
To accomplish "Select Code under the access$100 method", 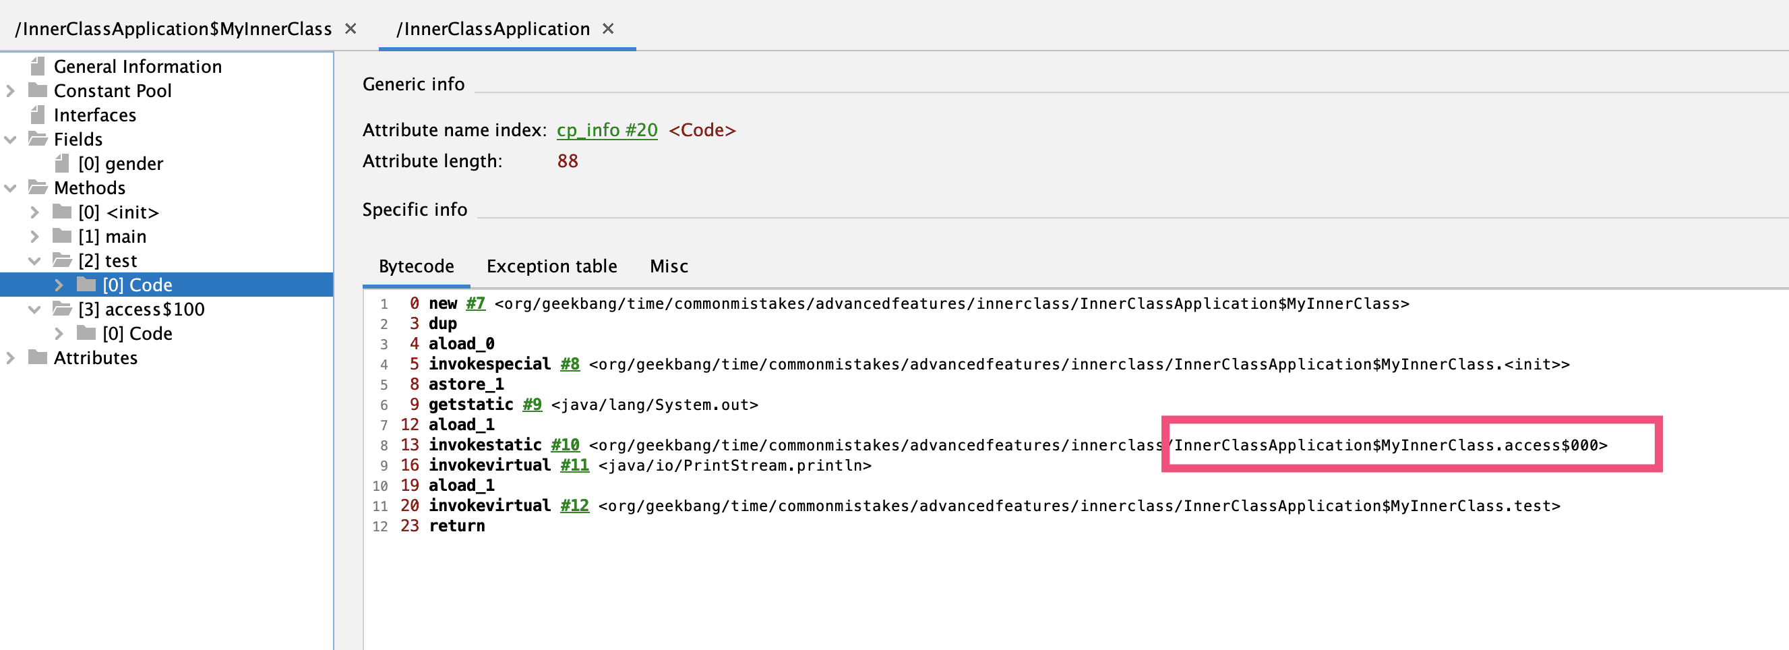I will point(137,333).
